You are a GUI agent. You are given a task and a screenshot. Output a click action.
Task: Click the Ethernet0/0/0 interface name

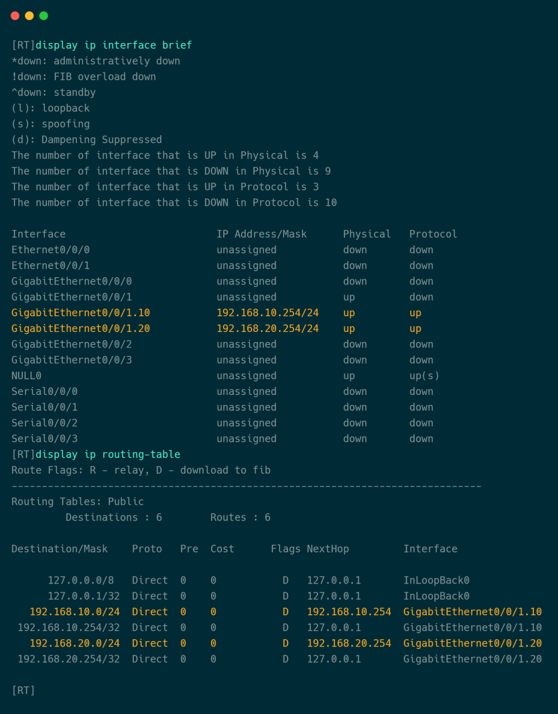pyautogui.click(x=51, y=249)
